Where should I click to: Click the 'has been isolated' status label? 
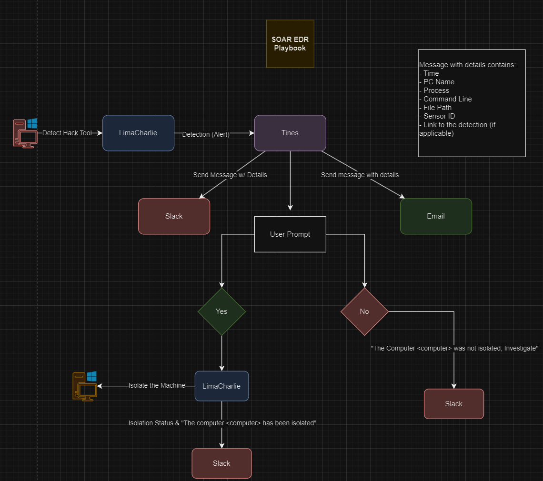[222, 423]
